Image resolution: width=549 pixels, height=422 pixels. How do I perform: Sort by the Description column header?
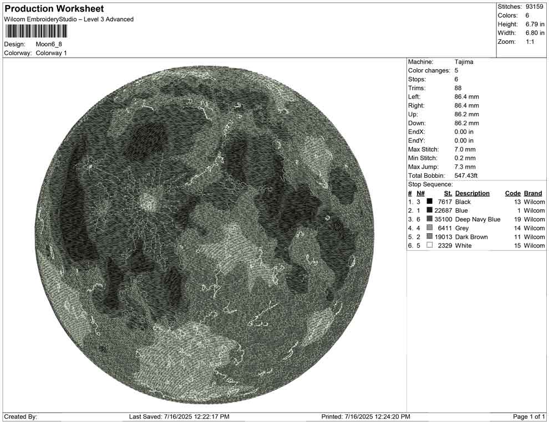coord(472,193)
